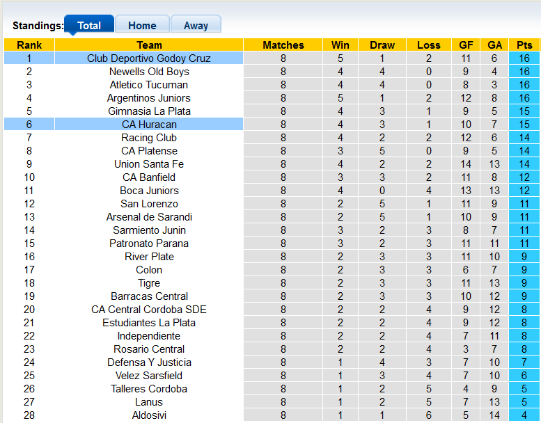Screen dimensions: 541x423
Task: Open the Home standings tab
Action: pos(142,26)
